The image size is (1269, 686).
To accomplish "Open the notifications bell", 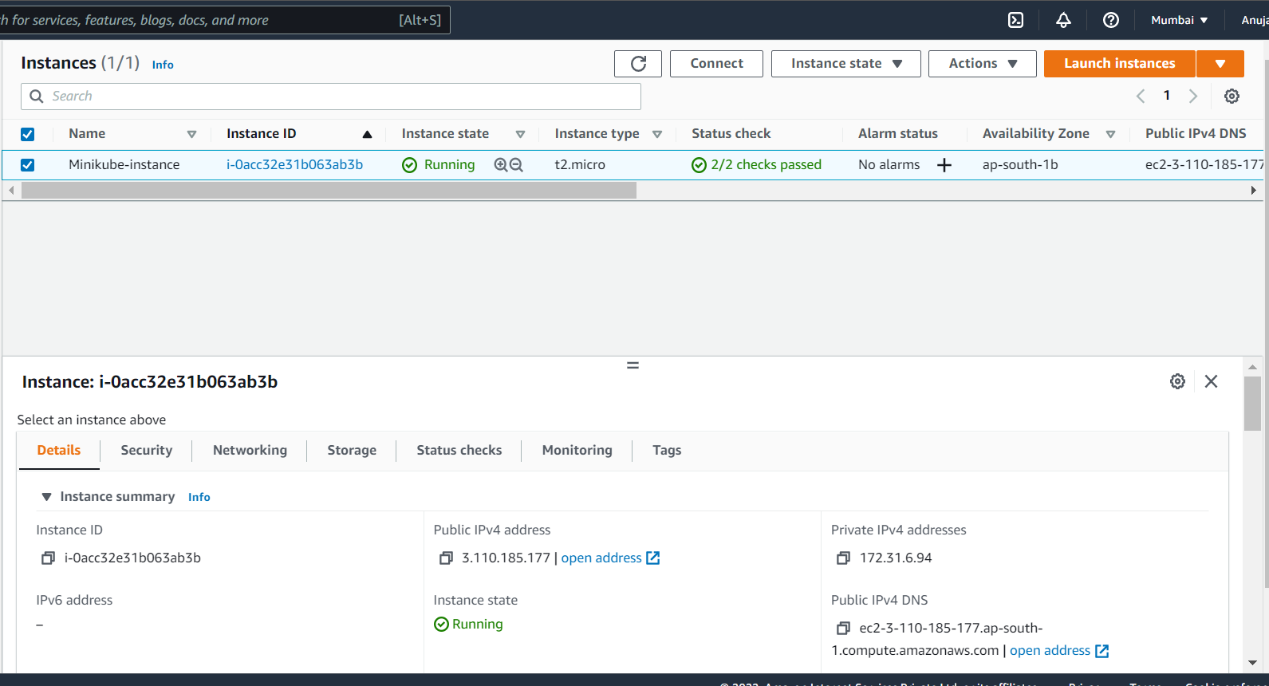I will tap(1063, 20).
